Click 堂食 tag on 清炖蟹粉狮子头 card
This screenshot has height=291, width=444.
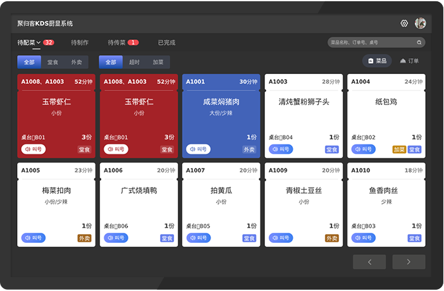coord(332,149)
